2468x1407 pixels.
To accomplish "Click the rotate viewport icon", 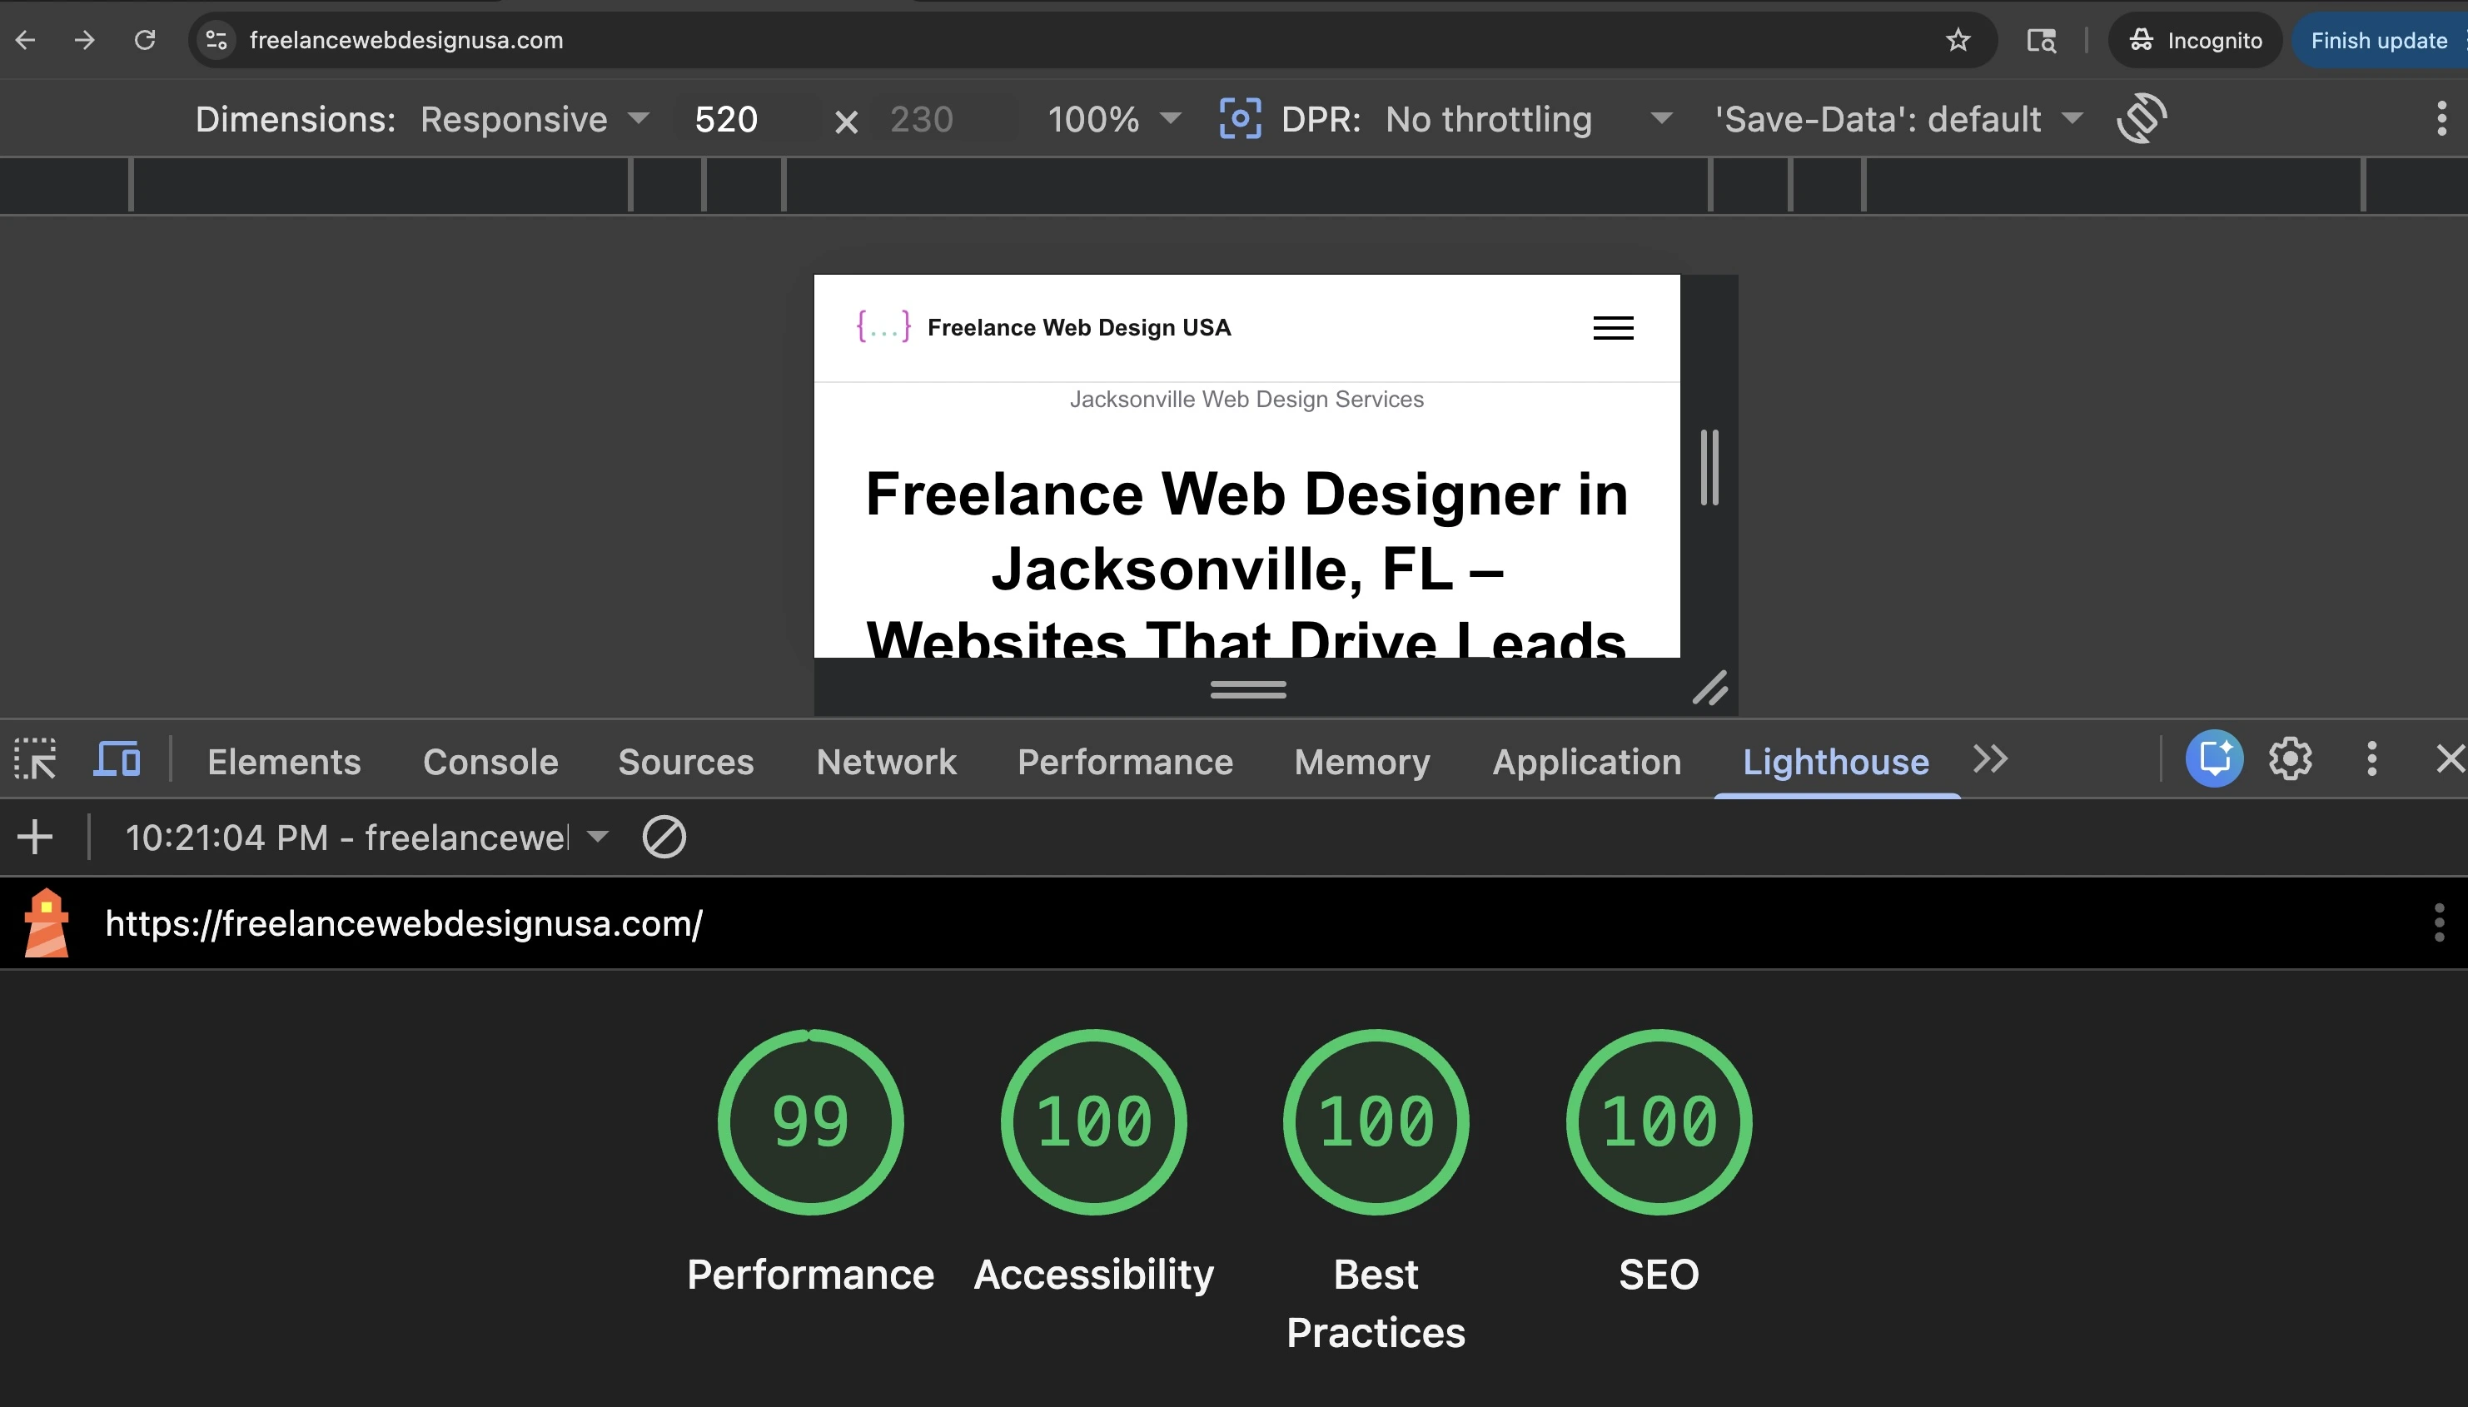I will [2142, 119].
